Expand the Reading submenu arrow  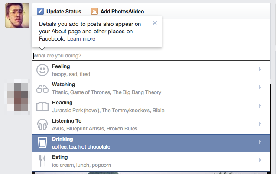[260, 105]
